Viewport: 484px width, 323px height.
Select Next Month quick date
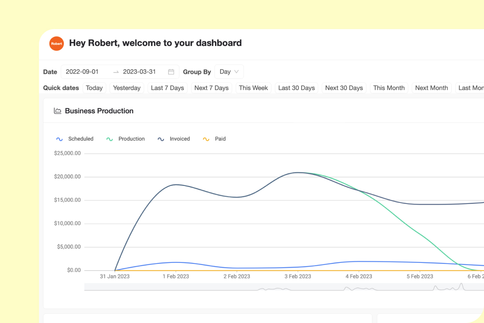click(x=431, y=88)
